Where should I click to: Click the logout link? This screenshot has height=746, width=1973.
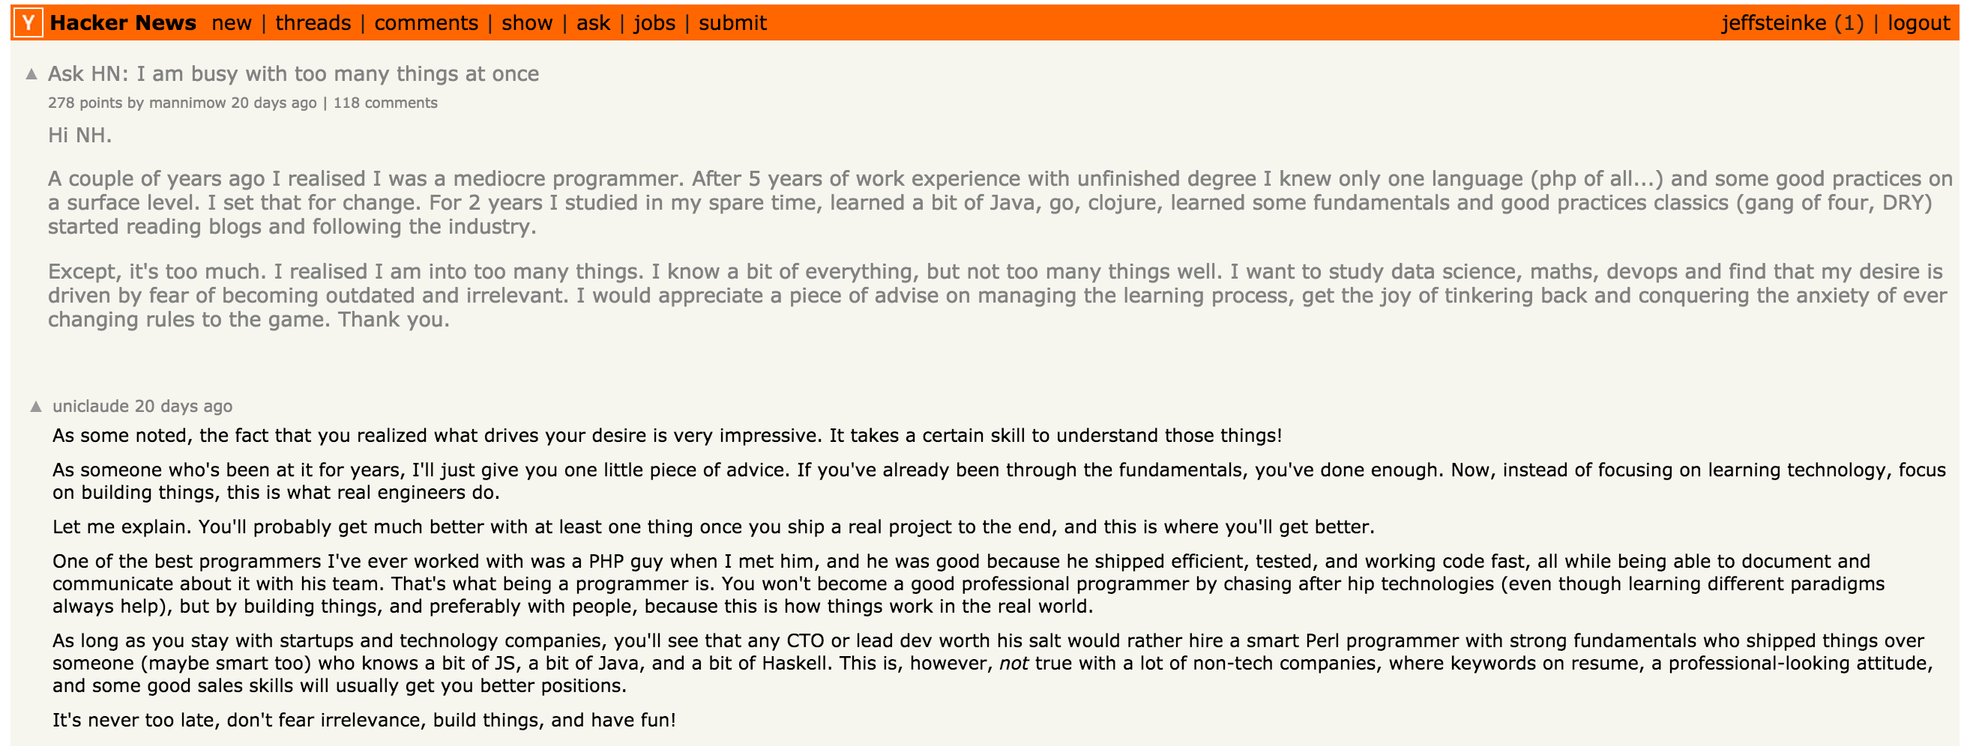point(1918,23)
